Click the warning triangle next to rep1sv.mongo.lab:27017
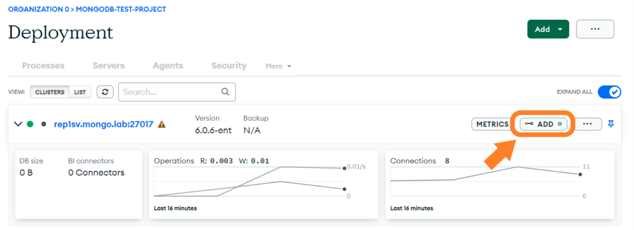634x230 pixels. tap(162, 124)
